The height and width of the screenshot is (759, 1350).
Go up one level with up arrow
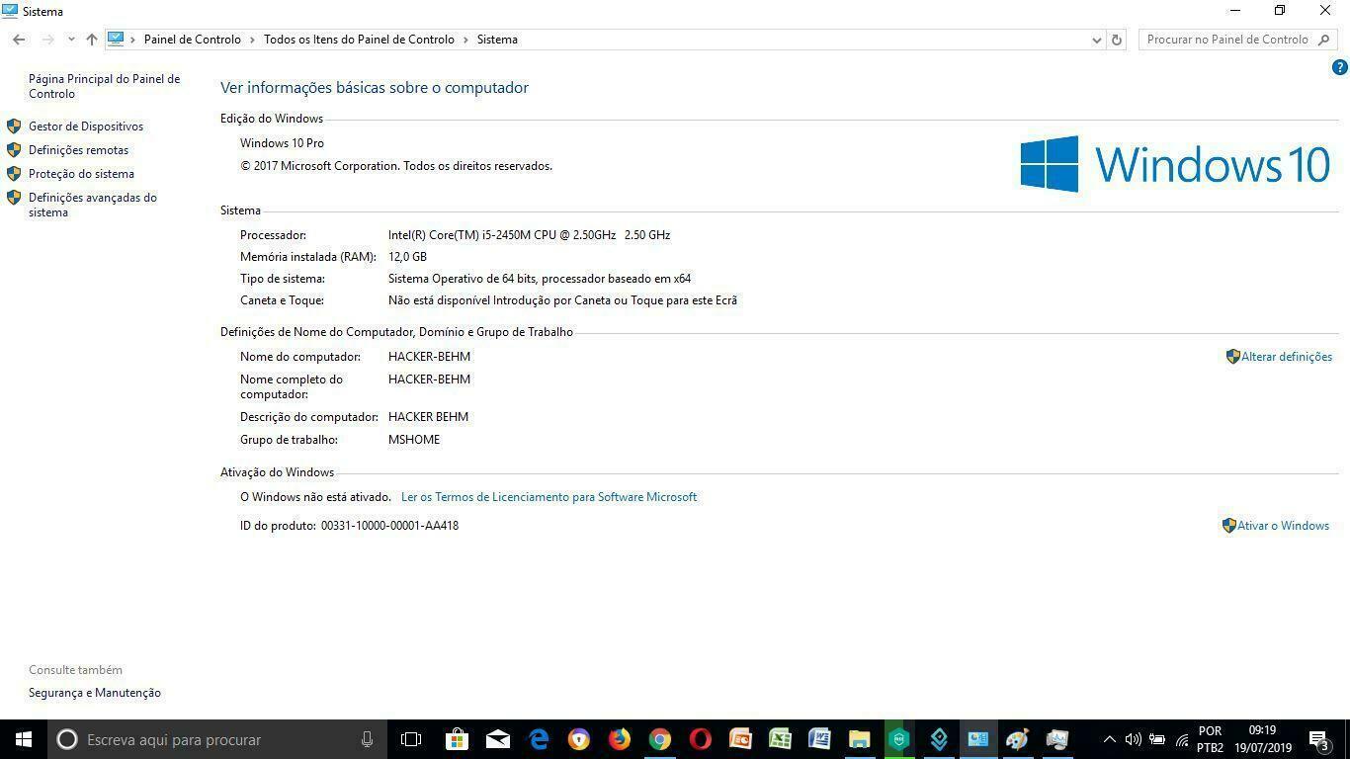click(91, 40)
